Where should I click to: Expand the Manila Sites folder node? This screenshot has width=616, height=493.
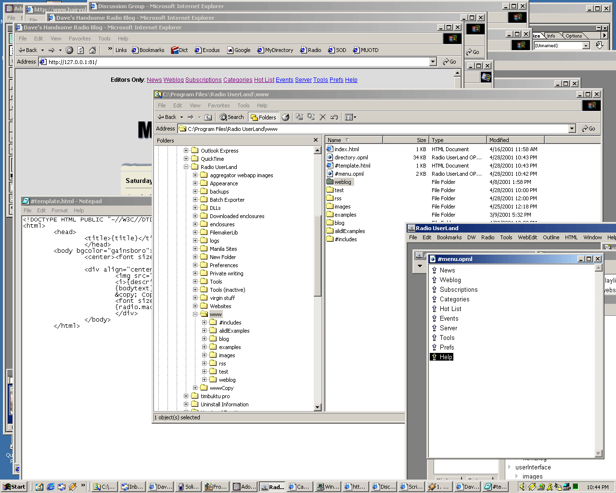pyautogui.click(x=195, y=249)
